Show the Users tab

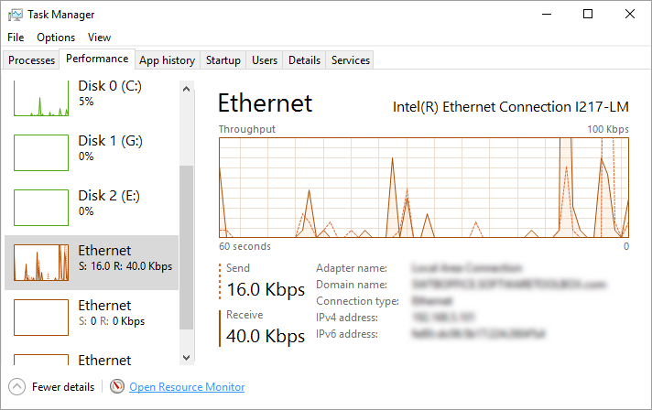coord(265,60)
